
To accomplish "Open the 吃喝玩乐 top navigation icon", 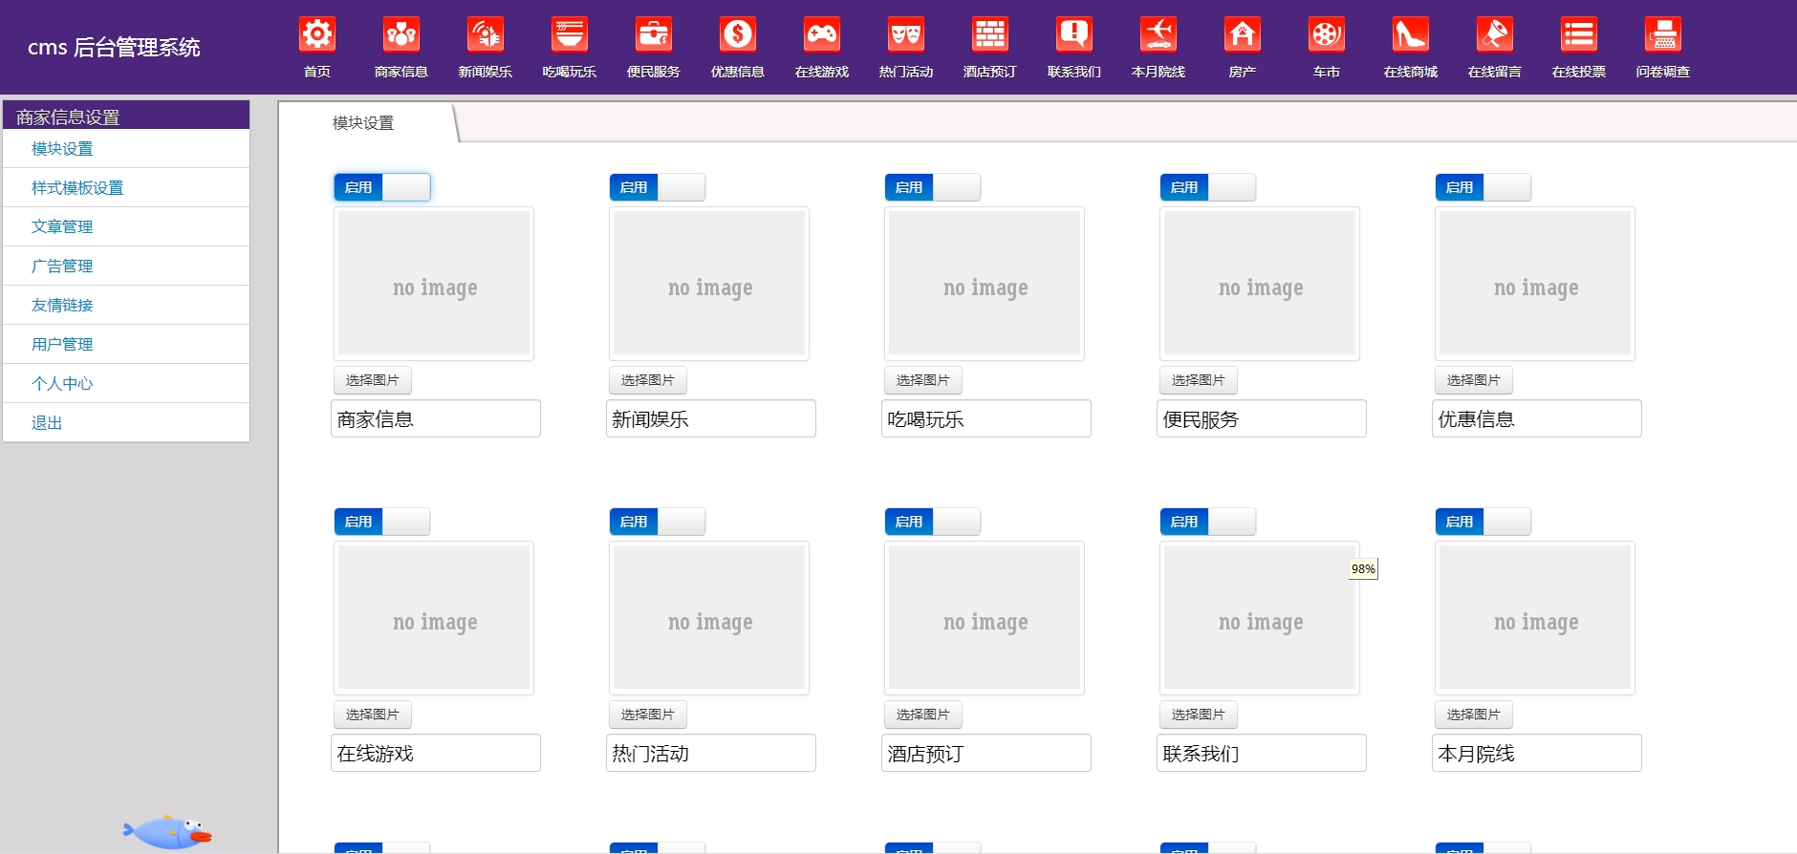I will (570, 34).
